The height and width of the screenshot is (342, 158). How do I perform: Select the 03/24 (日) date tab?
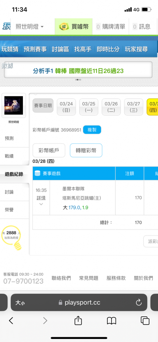tap(66, 107)
